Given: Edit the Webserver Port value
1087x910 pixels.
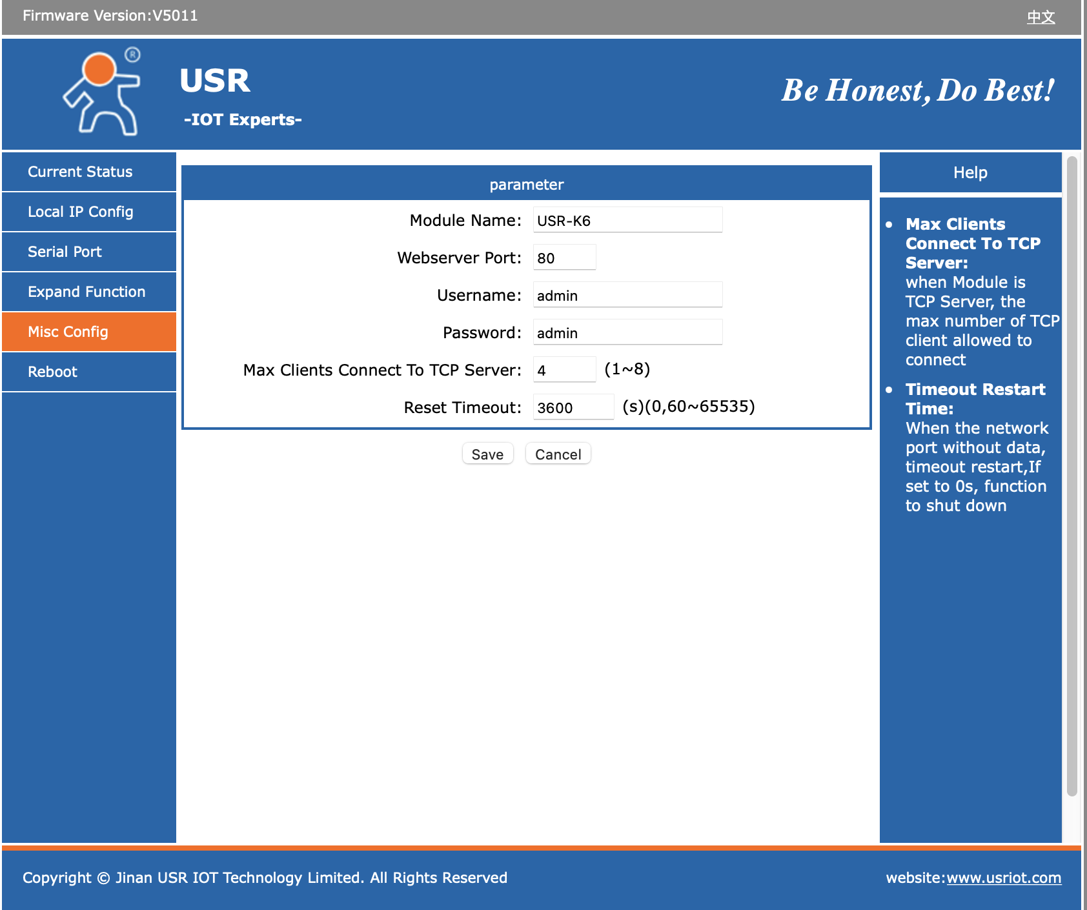Looking at the screenshot, I should [x=564, y=257].
